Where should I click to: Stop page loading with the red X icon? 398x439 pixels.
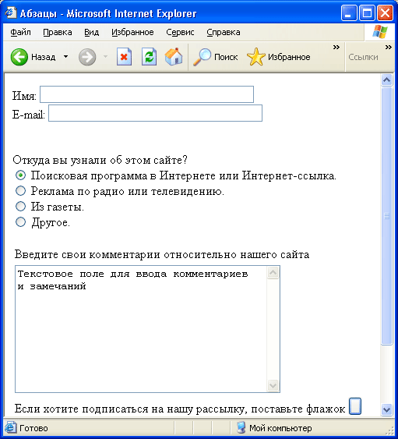(x=124, y=57)
